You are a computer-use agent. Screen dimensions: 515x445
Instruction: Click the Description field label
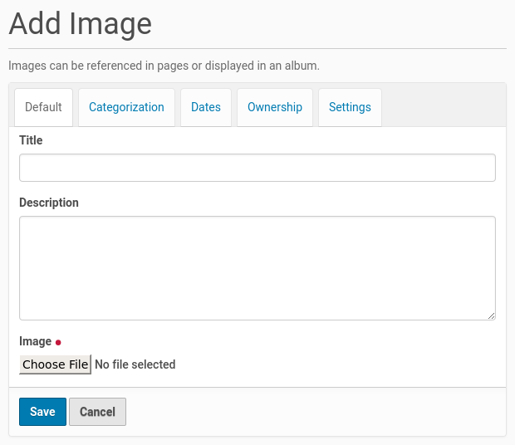pyautogui.click(x=49, y=203)
